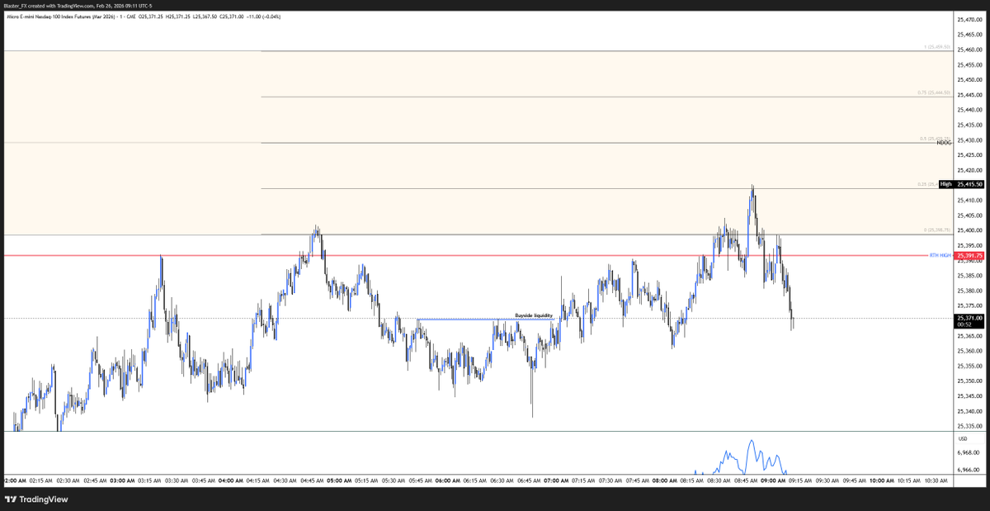Click the 25,350.00 price axis label
The image size is (990, 511).
[x=969, y=381]
